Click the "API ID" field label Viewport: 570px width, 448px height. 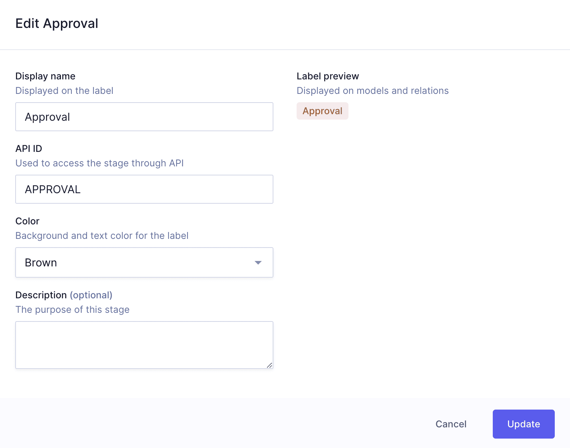click(x=29, y=149)
